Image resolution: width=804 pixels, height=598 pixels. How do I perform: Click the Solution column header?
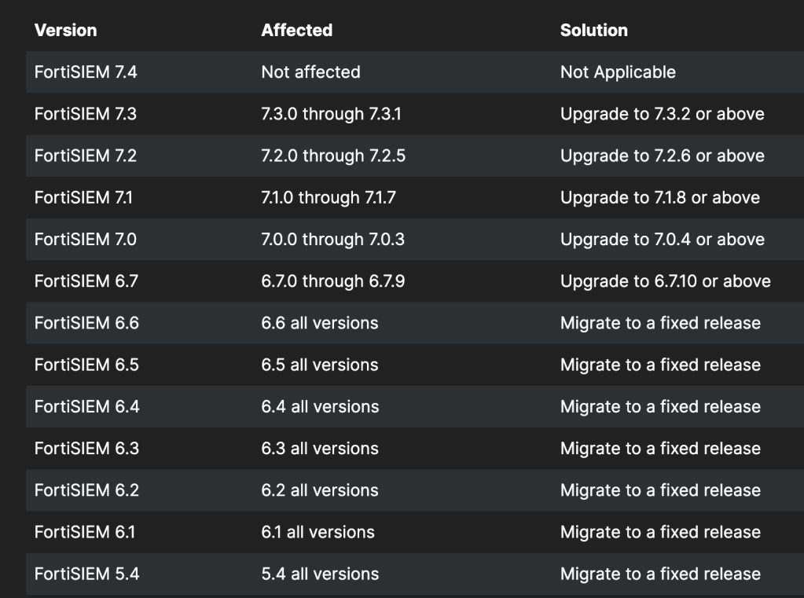[x=593, y=31]
